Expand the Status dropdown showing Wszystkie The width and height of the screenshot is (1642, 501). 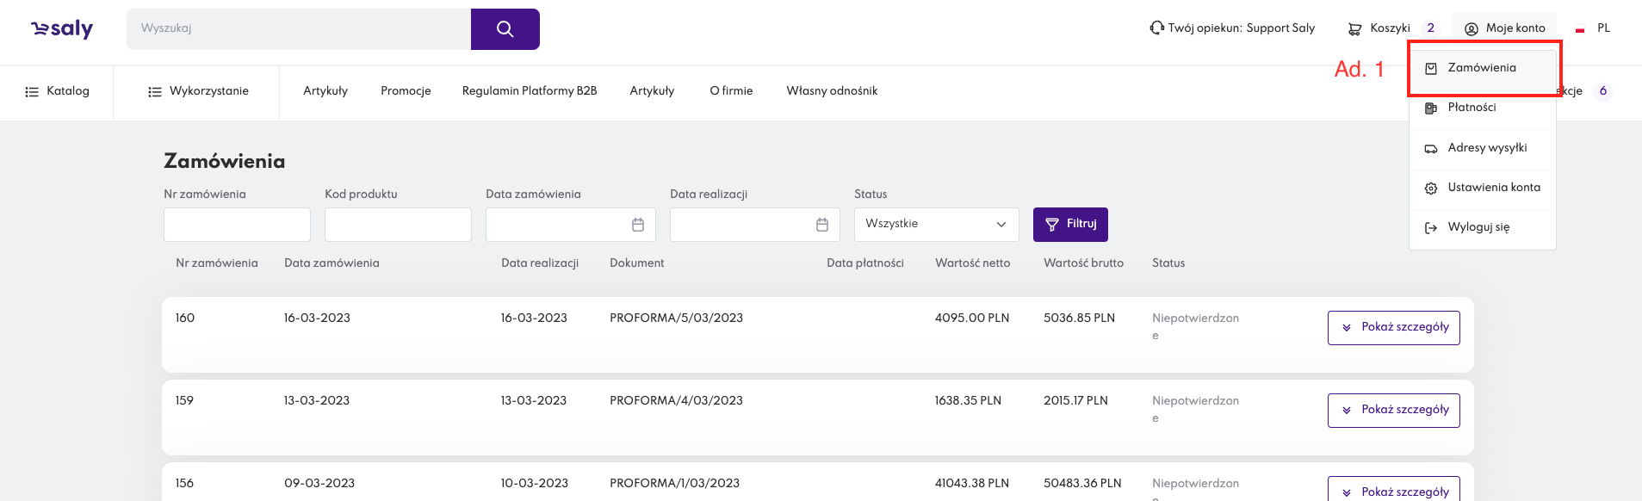tap(936, 225)
